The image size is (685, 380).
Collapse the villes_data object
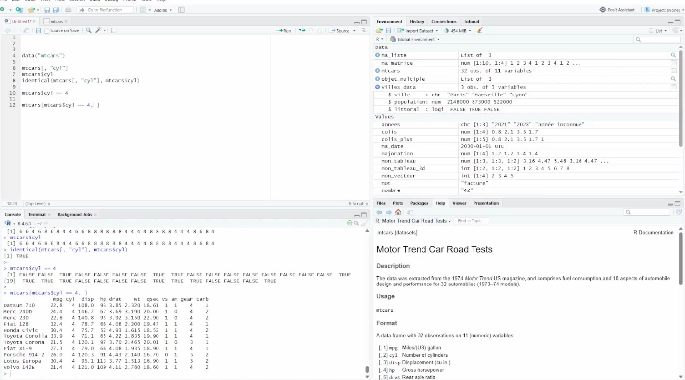point(377,87)
